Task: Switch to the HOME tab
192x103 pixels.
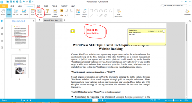Action: click(12, 6)
